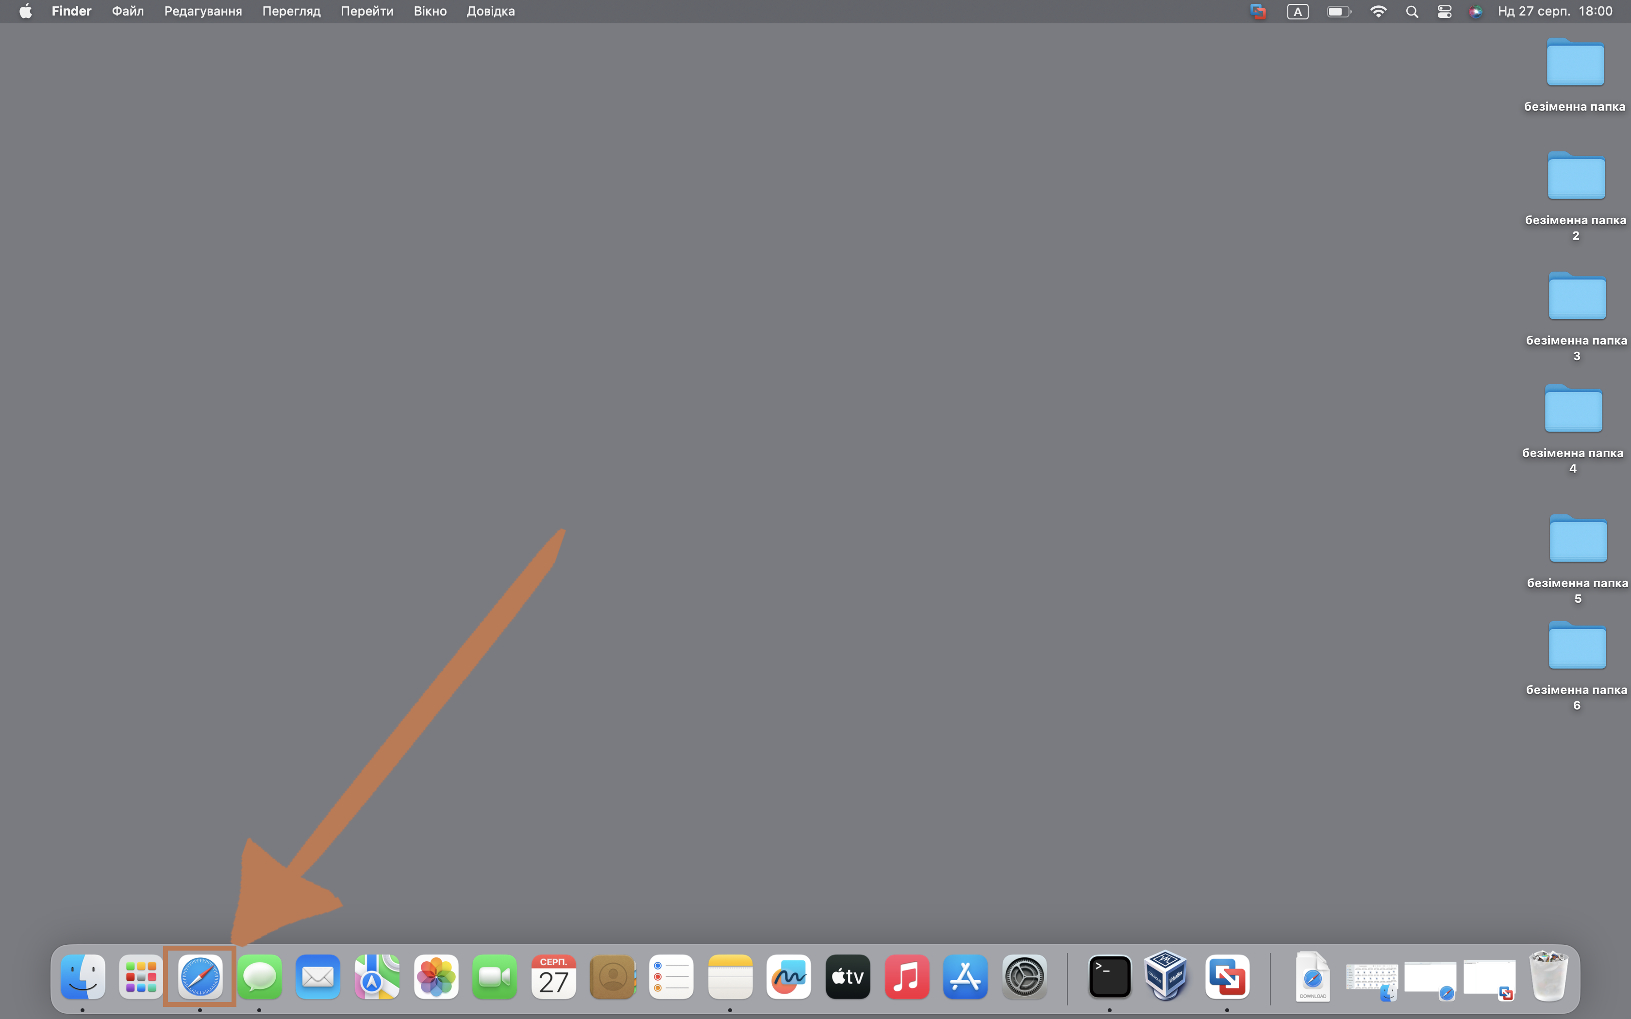Open the VMware Fusion Dock app icon
The width and height of the screenshot is (1631, 1019).
tap(1227, 976)
